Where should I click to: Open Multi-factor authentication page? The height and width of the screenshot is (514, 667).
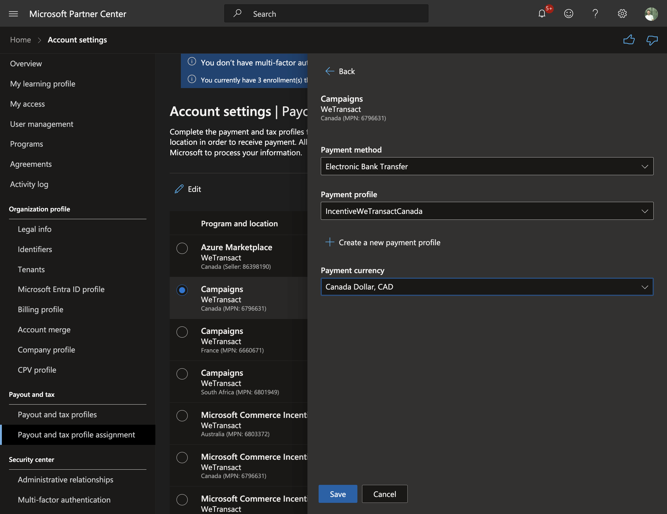pos(64,500)
